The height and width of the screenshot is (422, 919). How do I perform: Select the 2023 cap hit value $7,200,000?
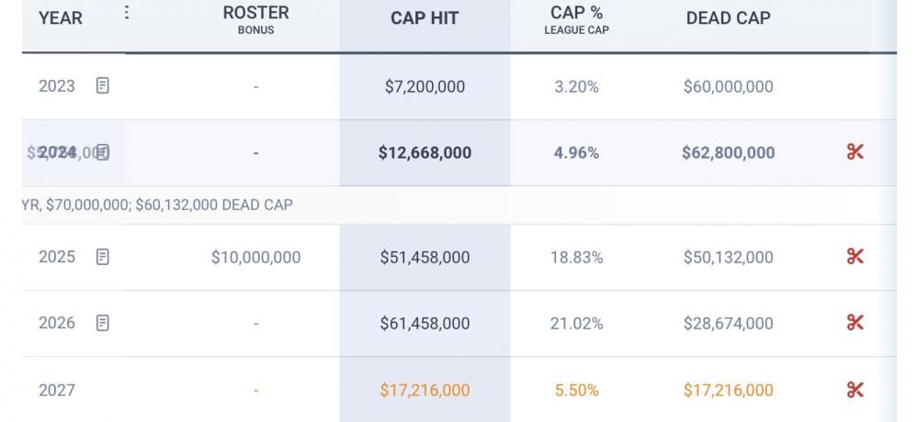tap(425, 86)
